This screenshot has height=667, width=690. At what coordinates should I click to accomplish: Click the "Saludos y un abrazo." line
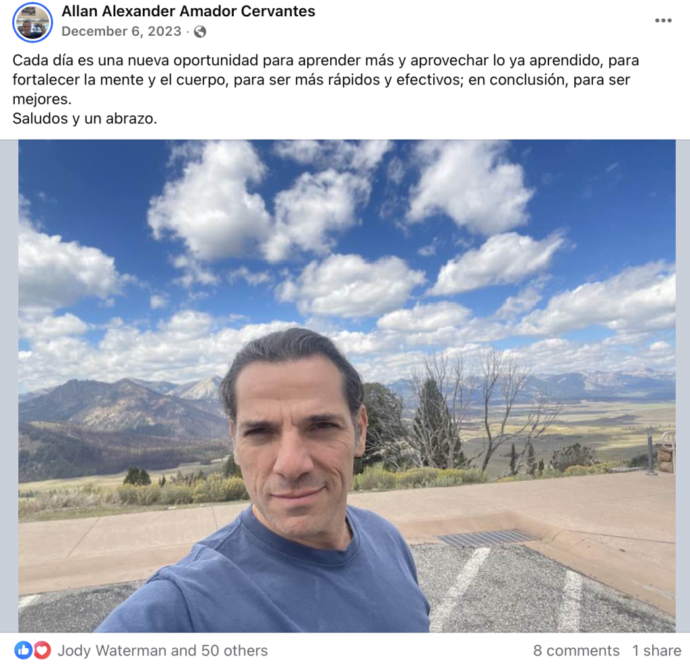tap(84, 119)
